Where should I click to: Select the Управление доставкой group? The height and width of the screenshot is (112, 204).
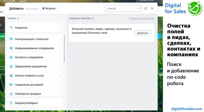35,85
